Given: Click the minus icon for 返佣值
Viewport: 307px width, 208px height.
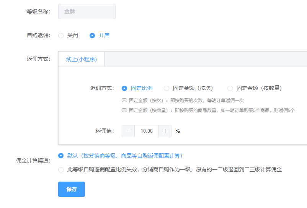Looking at the screenshot, I should (x=128, y=131).
